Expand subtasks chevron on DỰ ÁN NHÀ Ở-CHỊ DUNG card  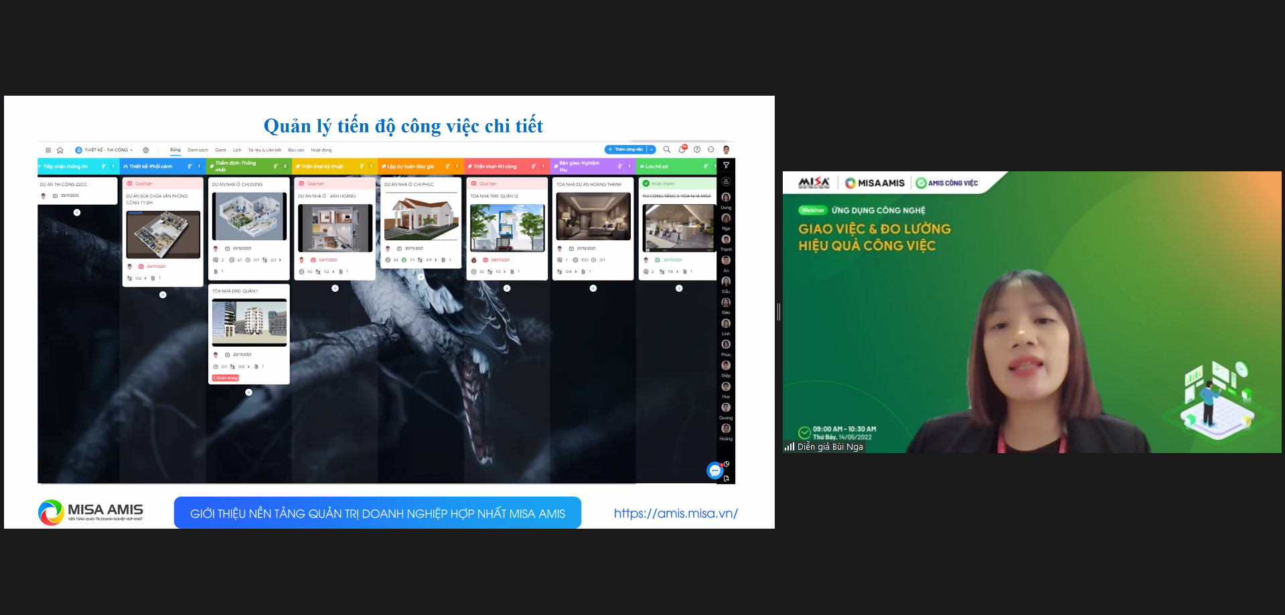[x=280, y=260]
